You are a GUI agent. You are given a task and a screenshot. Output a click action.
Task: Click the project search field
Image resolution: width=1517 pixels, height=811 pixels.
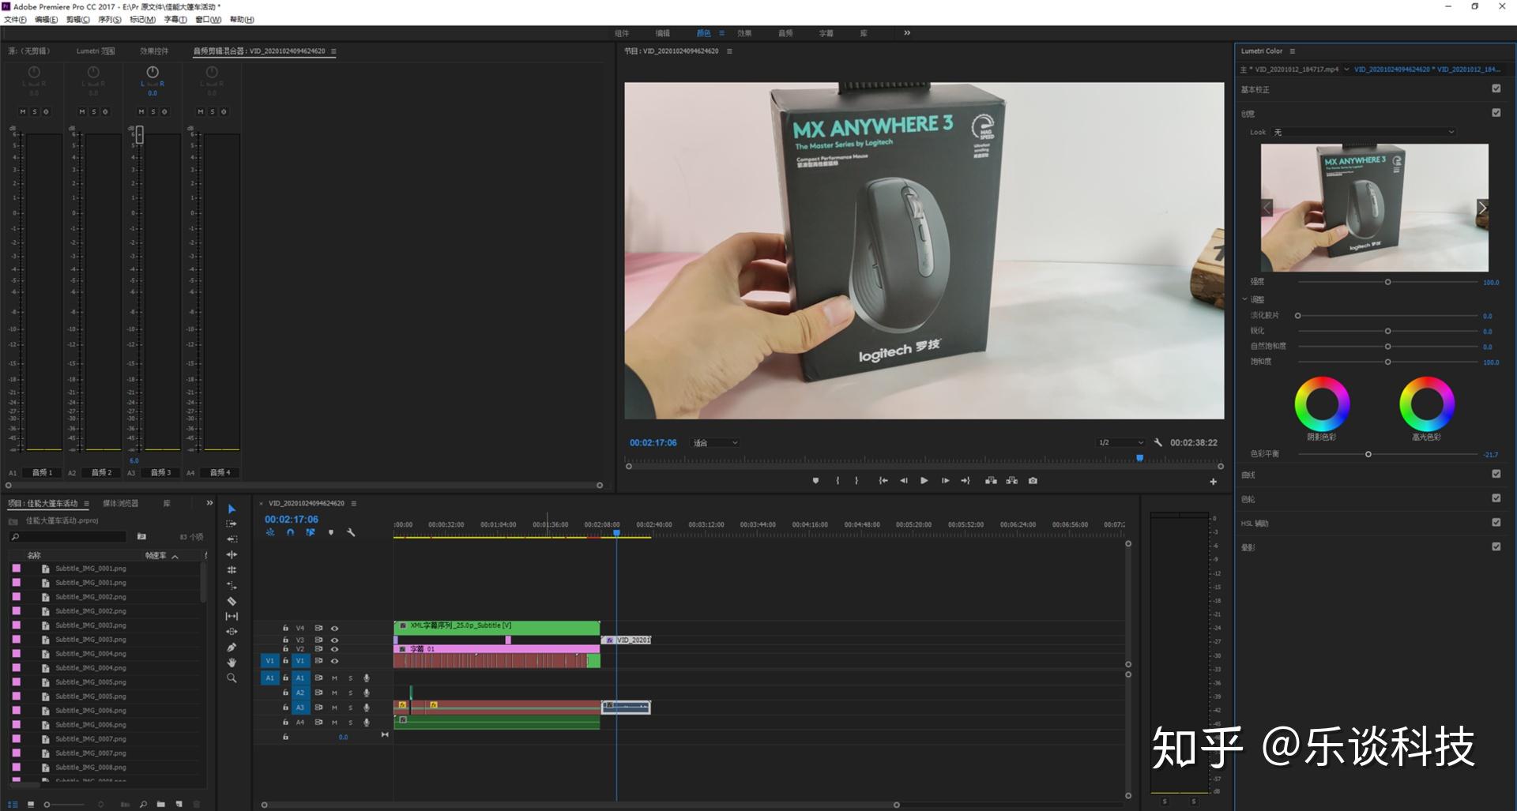(69, 537)
